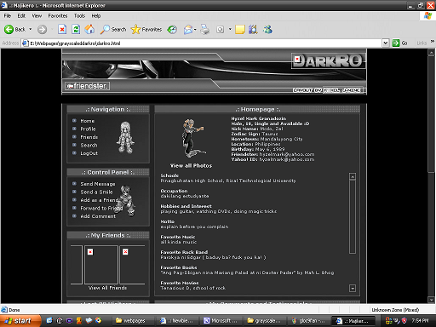
Task: Click the Print icon
Action: (x=204, y=29)
